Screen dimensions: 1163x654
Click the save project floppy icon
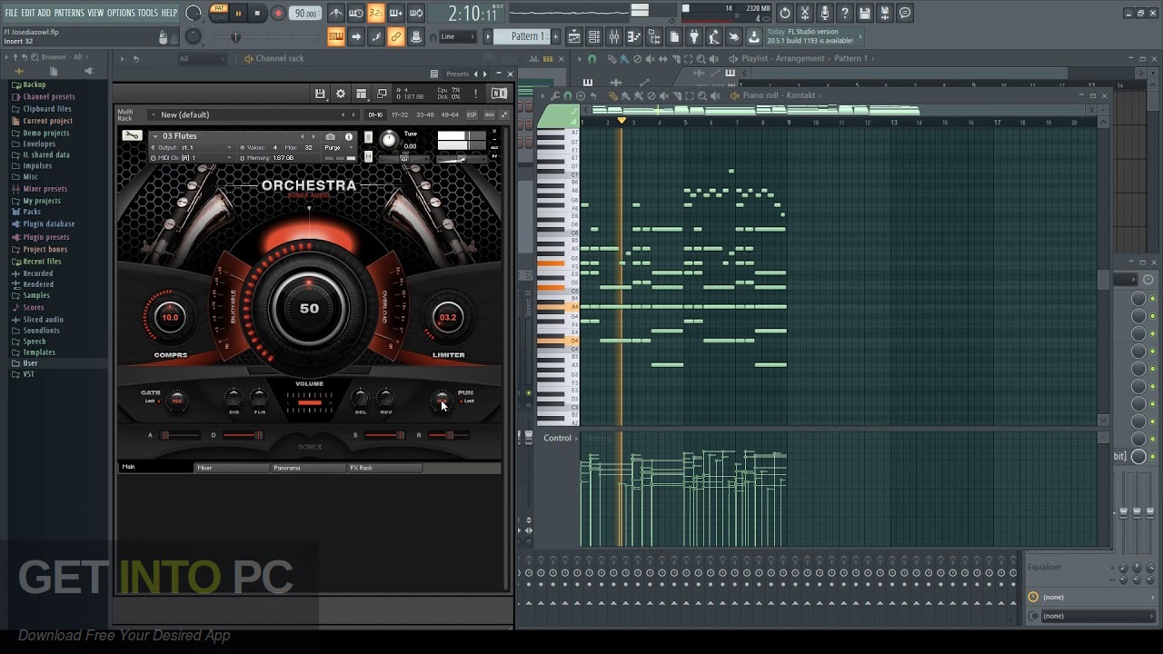[865, 13]
